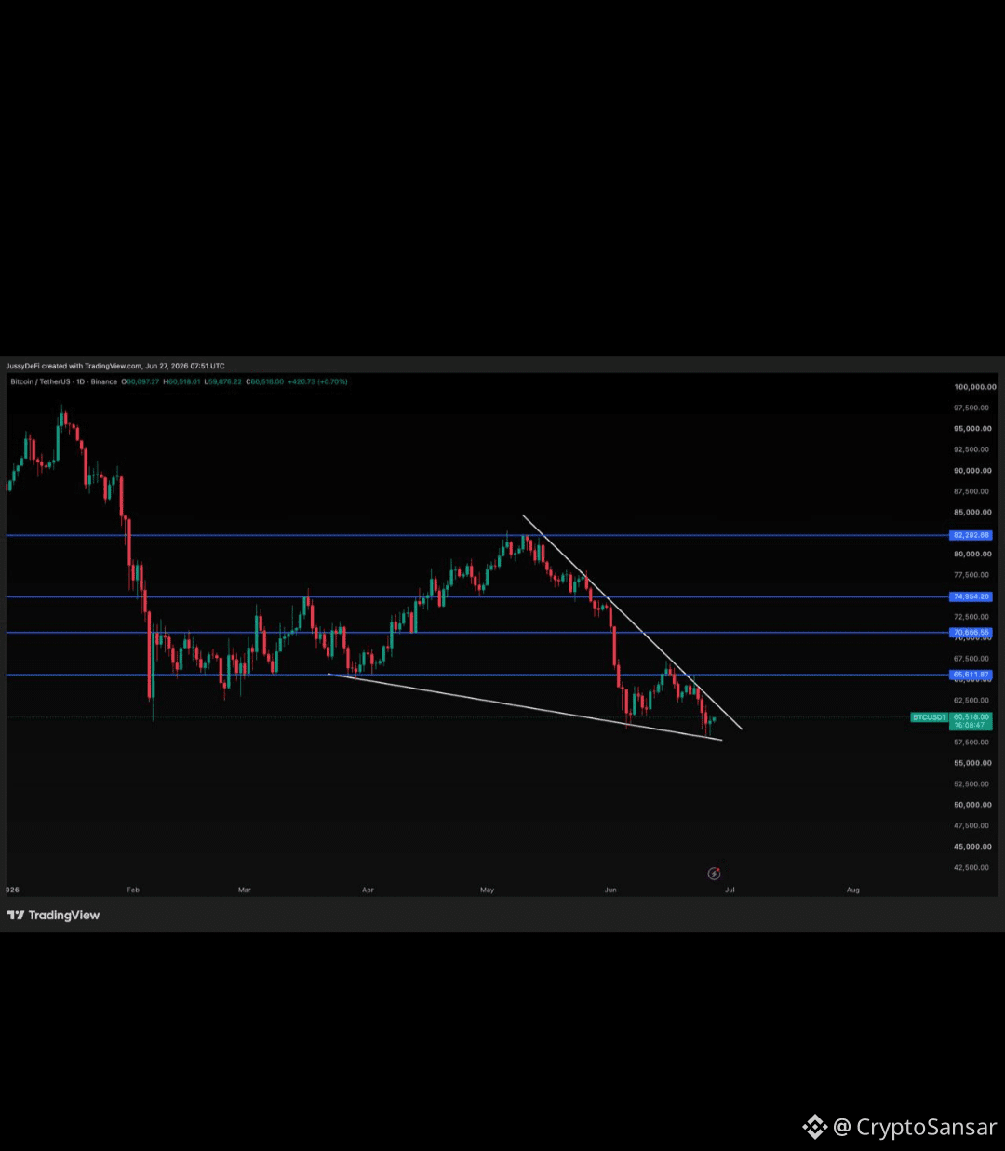
Task: Click the Mar label on the date axis
Action: pyautogui.click(x=244, y=890)
